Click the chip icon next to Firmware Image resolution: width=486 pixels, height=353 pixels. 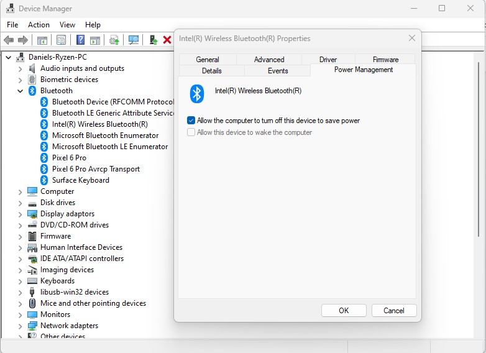click(x=32, y=236)
